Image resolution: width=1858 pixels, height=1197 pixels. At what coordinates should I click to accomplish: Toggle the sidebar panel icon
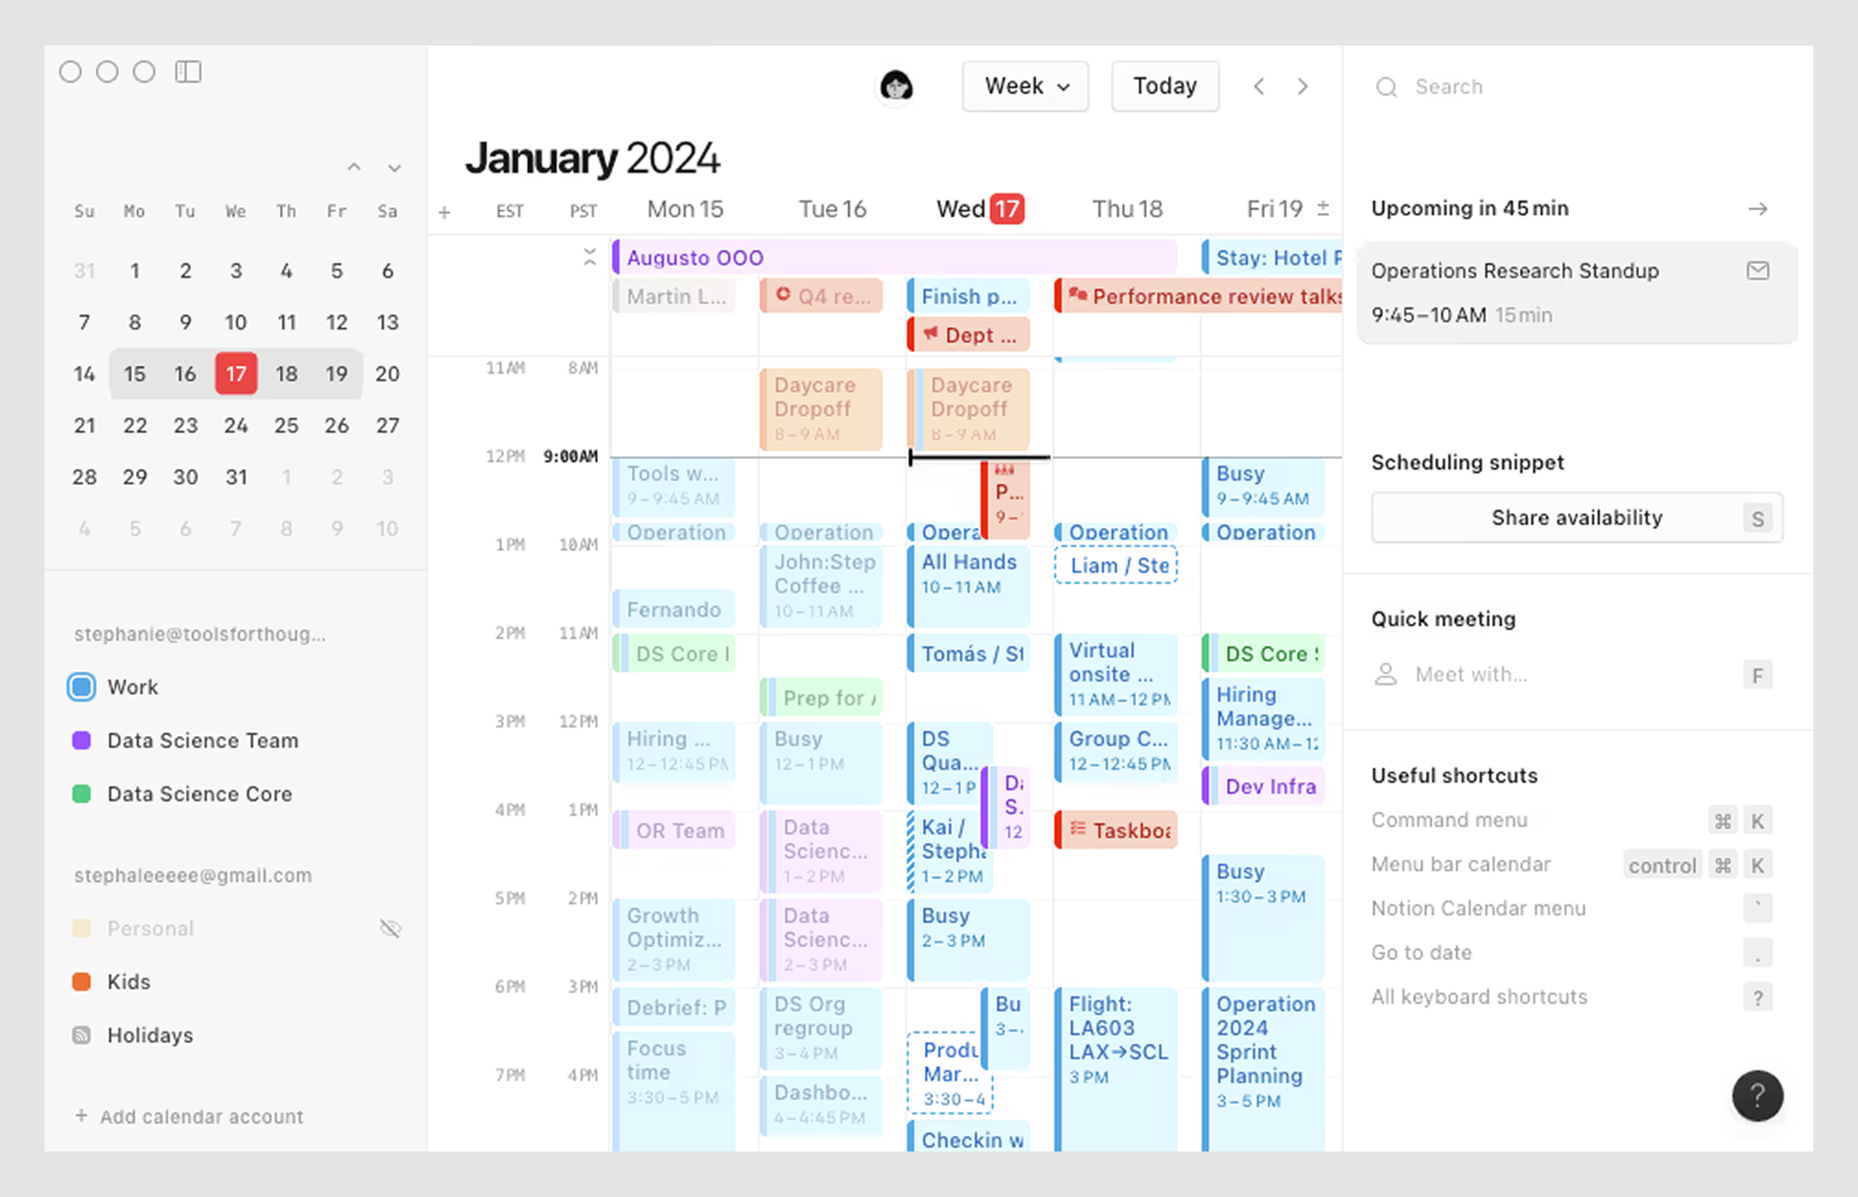(188, 72)
